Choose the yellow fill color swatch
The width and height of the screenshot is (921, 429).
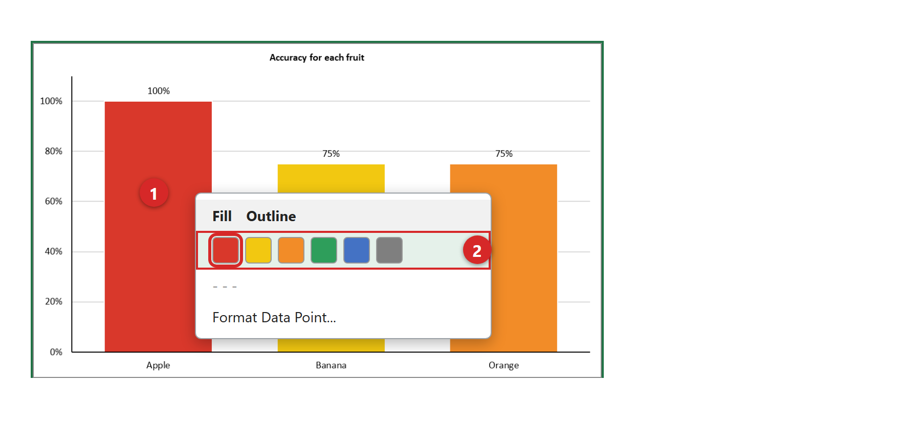click(x=258, y=250)
